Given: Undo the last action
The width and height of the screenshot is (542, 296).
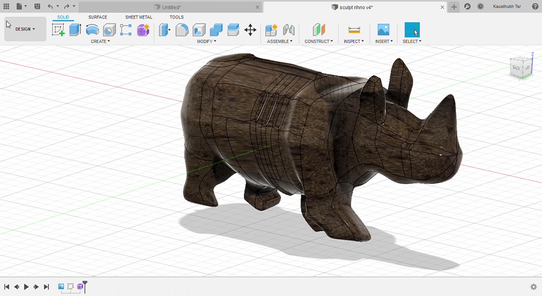Looking at the screenshot, I should pos(50,6).
